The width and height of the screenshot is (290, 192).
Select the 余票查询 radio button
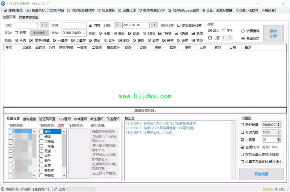tap(243, 31)
